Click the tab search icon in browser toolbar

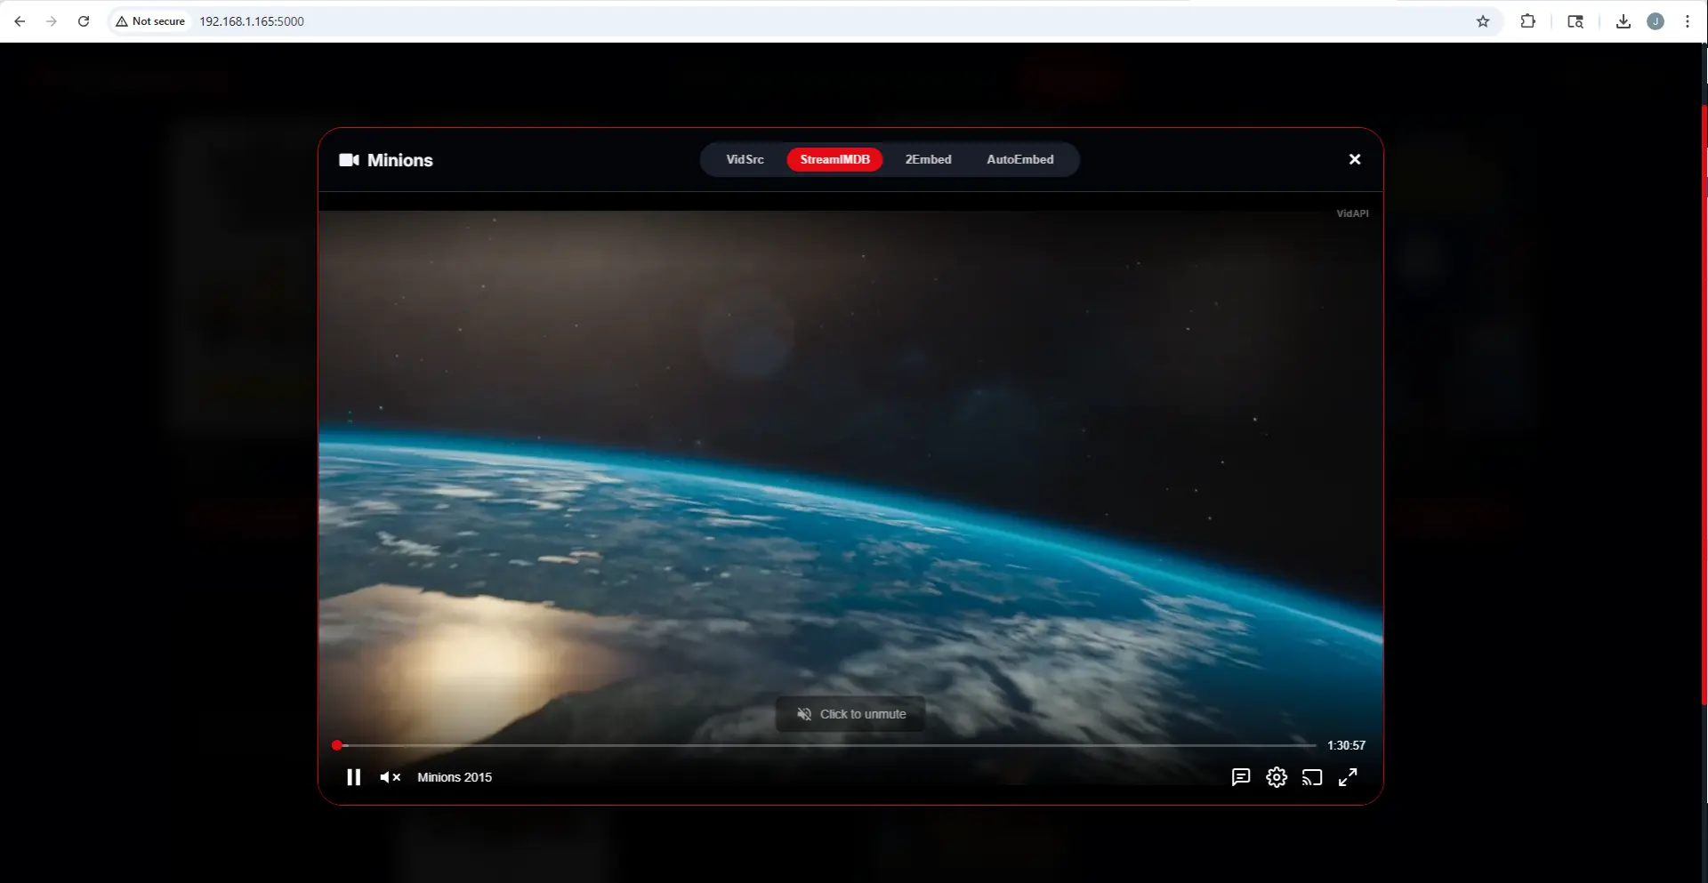[1575, 21]
